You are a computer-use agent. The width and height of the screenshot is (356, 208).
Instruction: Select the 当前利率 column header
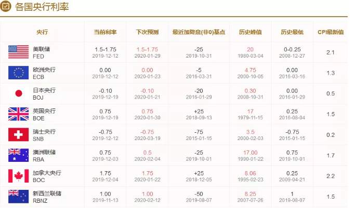[105, 32]
